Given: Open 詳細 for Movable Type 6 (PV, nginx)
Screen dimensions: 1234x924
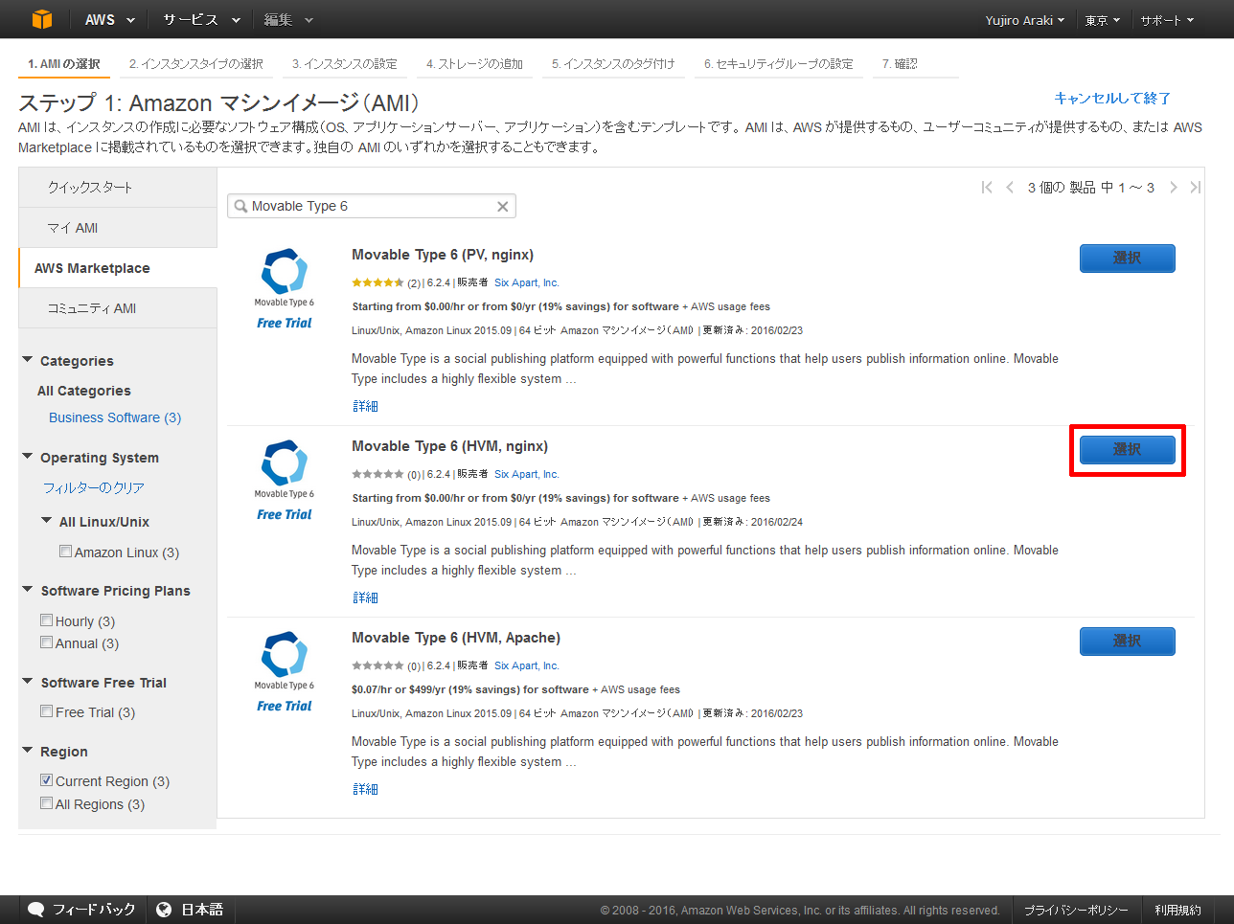Looking at the screenshot, I should pos(365,406).
